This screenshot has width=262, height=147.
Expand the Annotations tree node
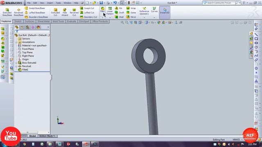point(16,42)
